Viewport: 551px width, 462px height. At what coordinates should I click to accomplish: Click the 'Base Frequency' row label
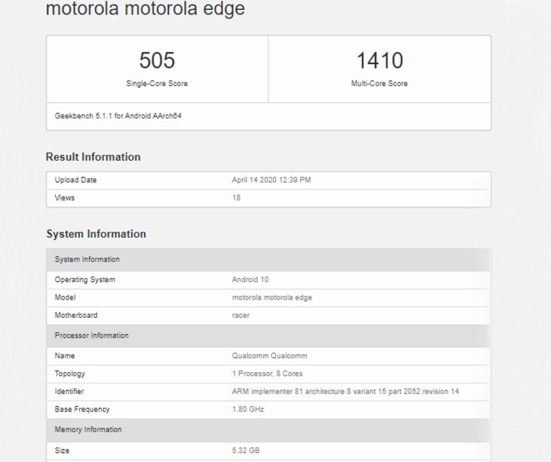point(82,409)
